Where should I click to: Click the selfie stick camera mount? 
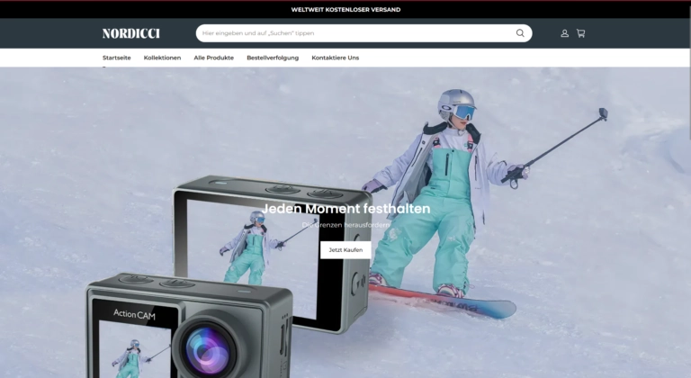602,114
